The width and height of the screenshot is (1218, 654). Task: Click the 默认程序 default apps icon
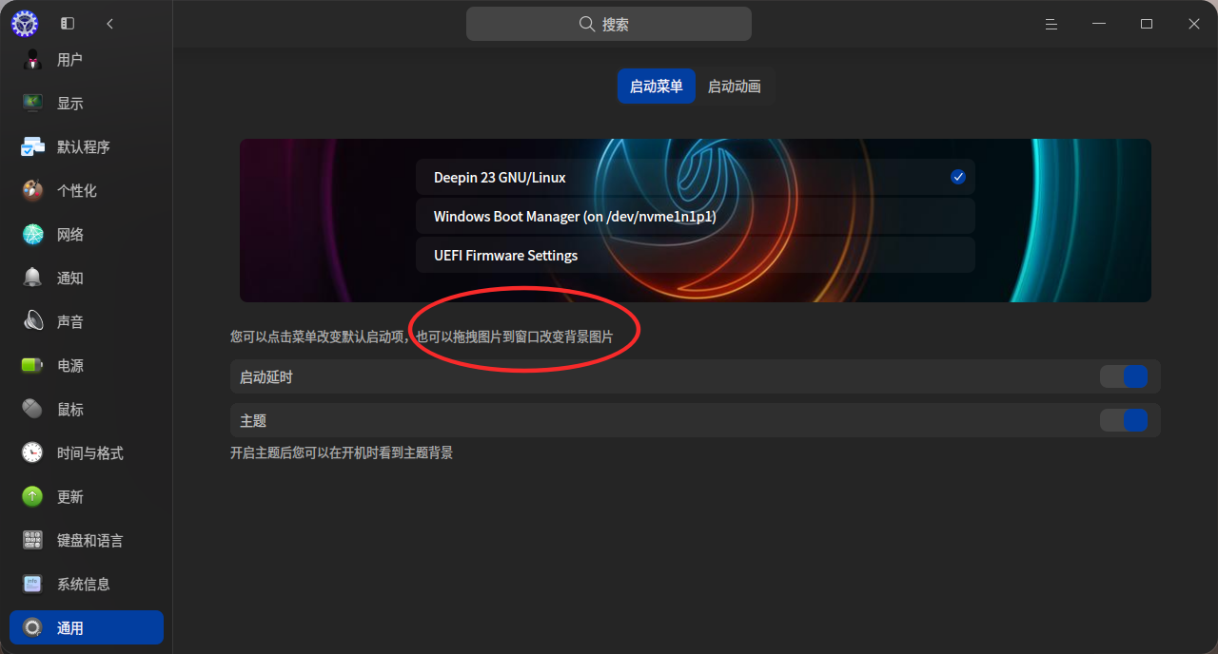(32, 146)
